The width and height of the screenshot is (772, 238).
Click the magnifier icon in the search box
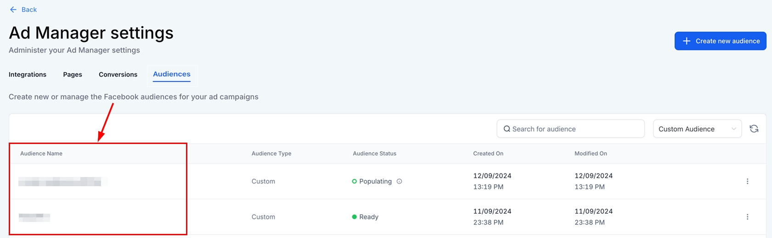coord(507,129)
